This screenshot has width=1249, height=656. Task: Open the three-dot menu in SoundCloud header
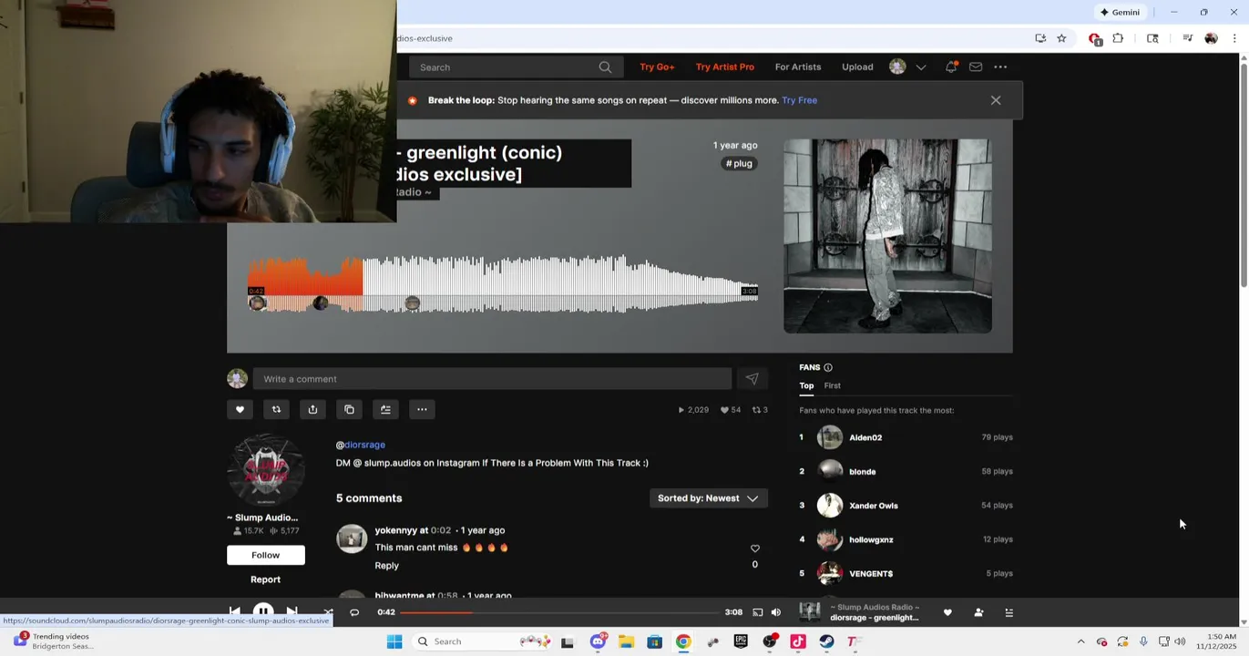[x=1000, y=67]
